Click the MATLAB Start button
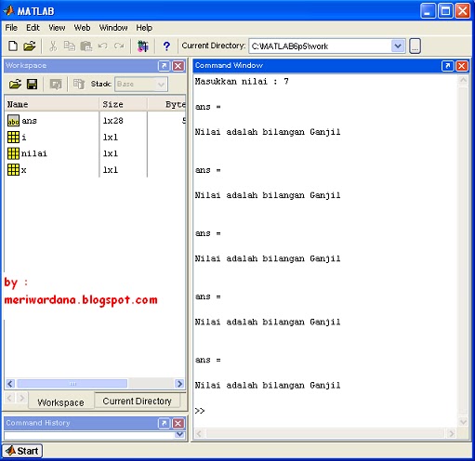Image resolution: width=475 pixels, height=461 pixels. pyautogui.click(x=22, y=451)
